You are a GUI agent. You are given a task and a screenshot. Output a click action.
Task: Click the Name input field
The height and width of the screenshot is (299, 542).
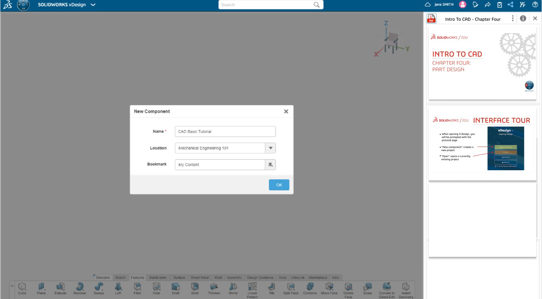point(225,131)
